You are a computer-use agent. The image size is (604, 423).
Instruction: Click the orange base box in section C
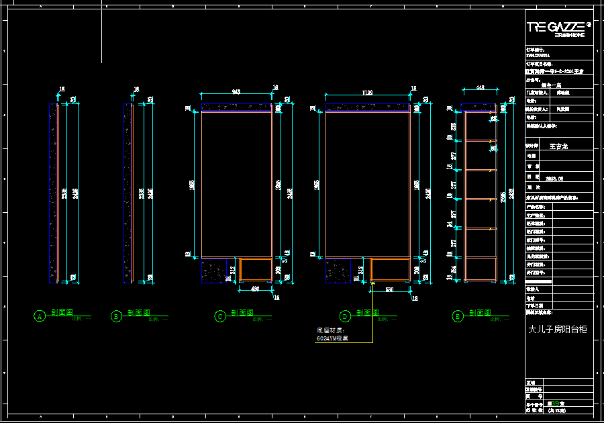point(256,270)
